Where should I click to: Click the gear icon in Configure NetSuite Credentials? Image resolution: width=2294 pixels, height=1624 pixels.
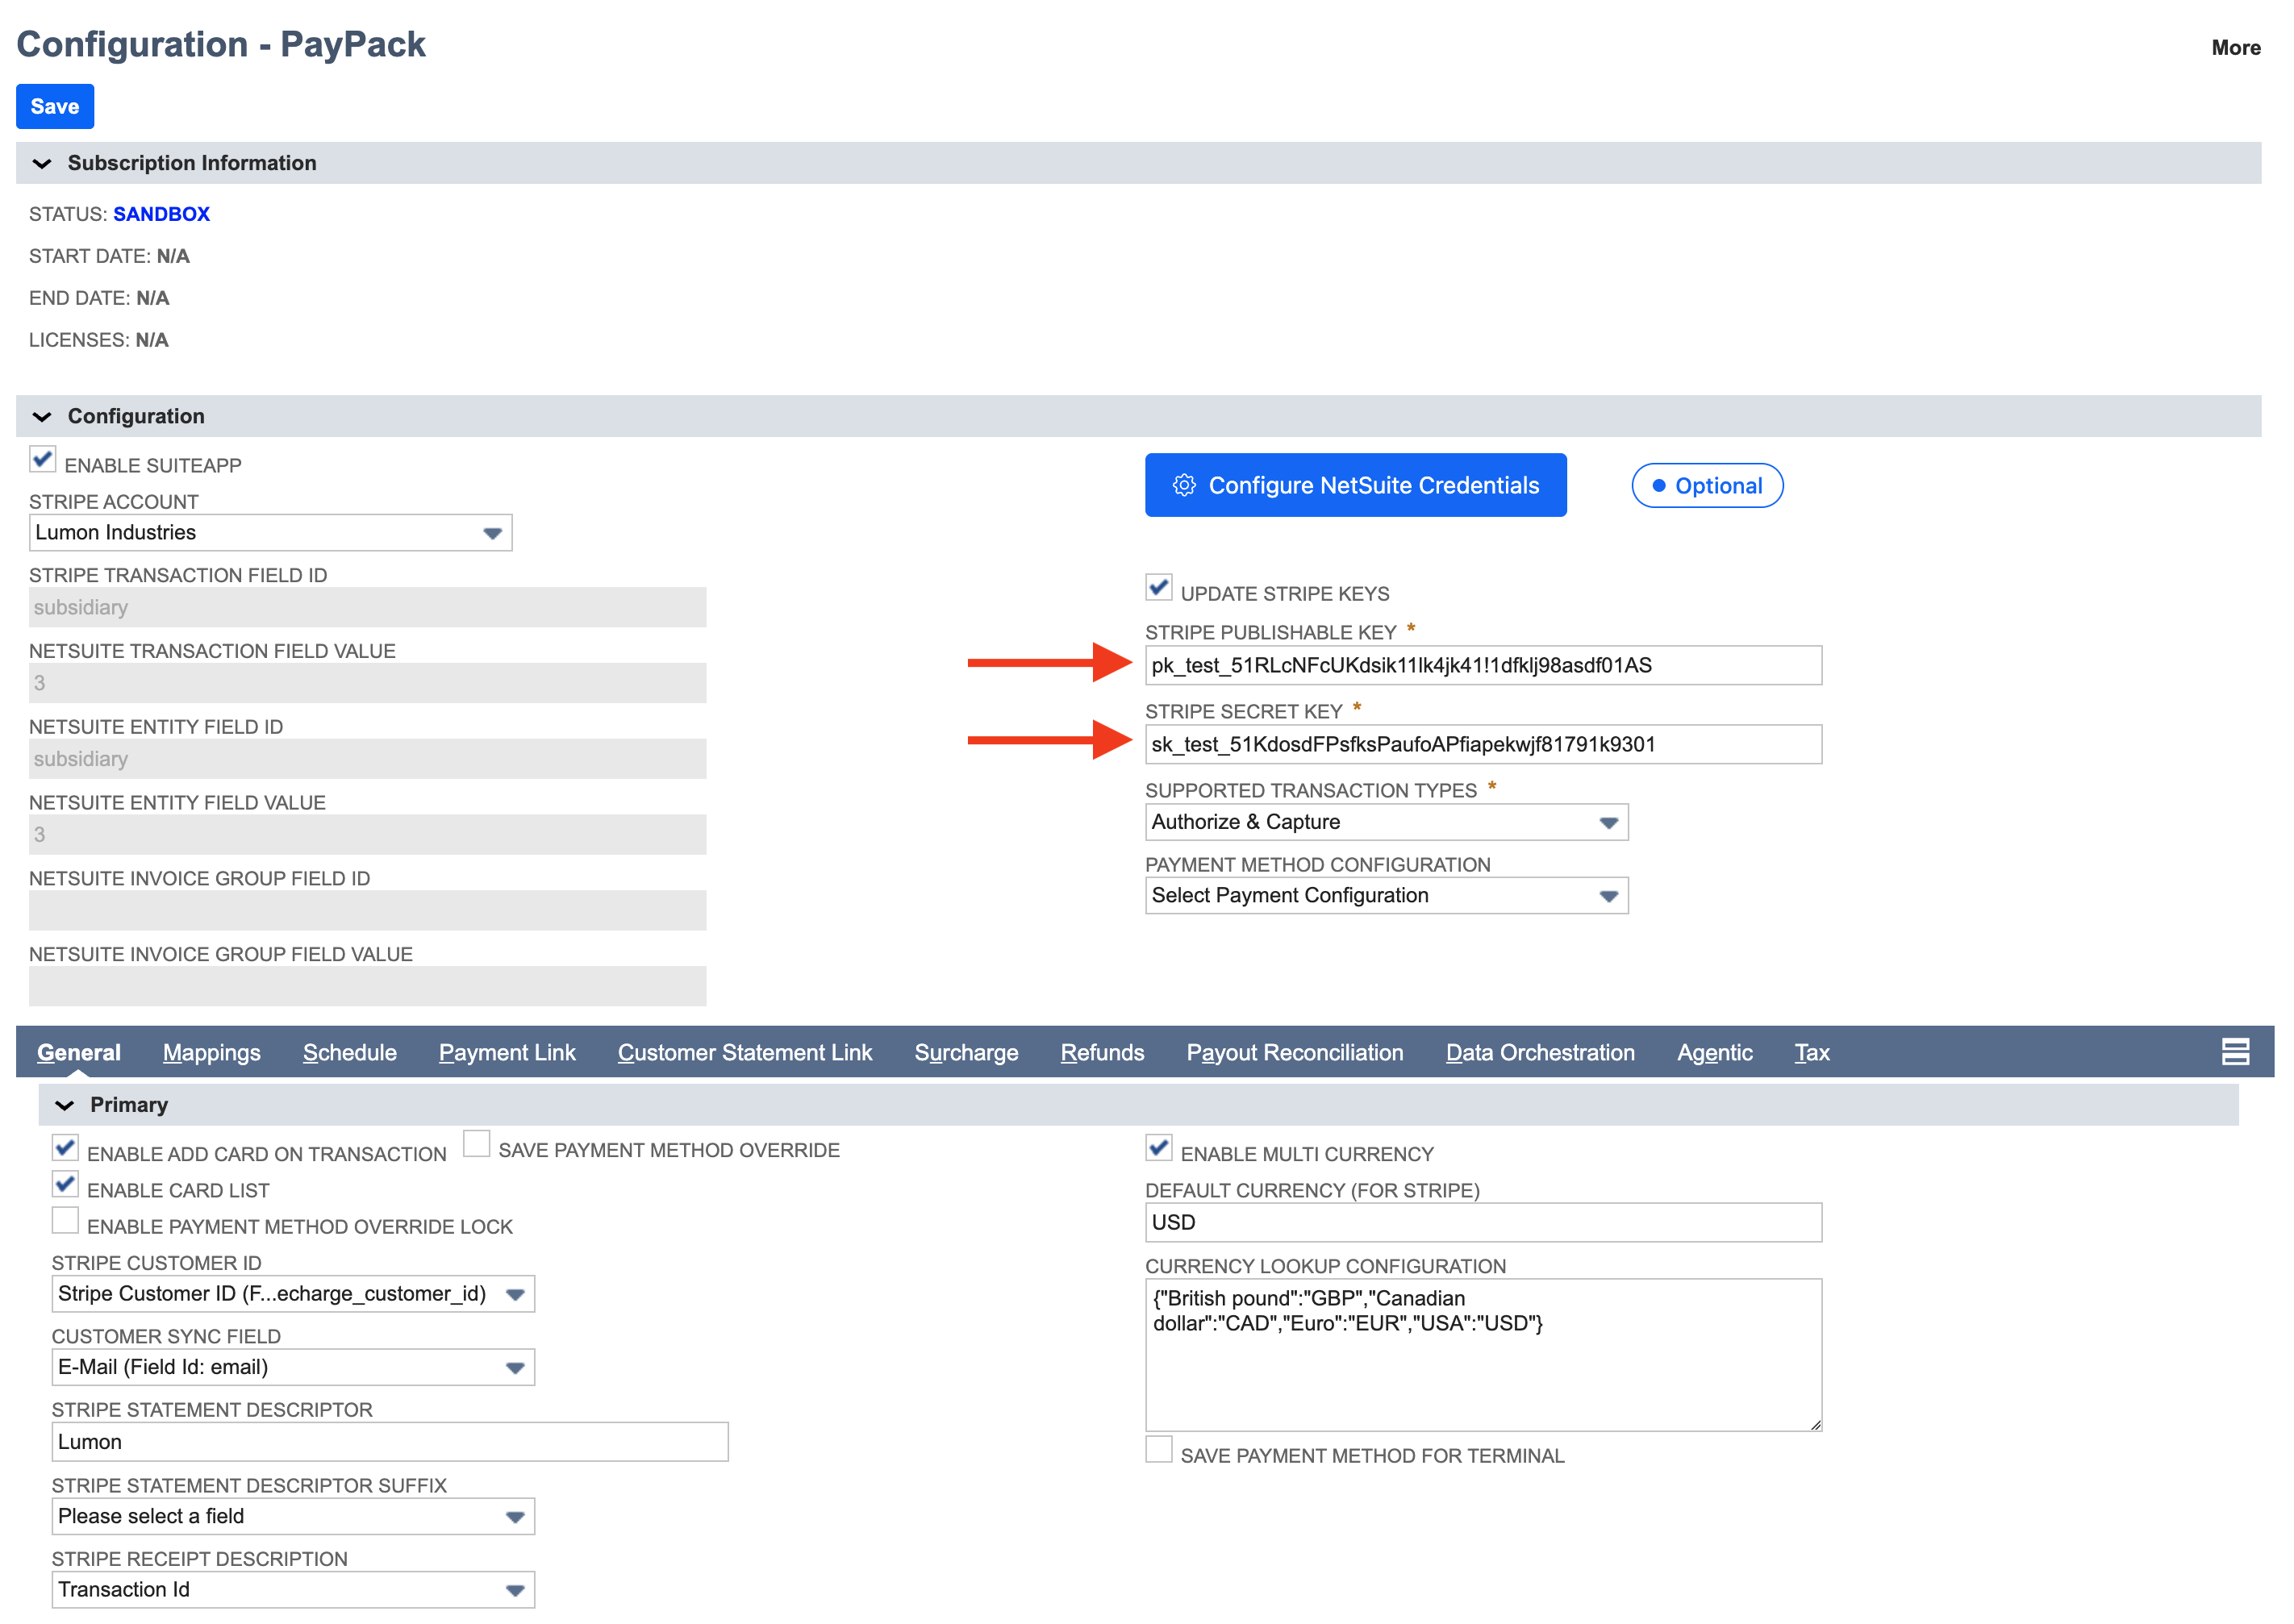point(1183,485)
